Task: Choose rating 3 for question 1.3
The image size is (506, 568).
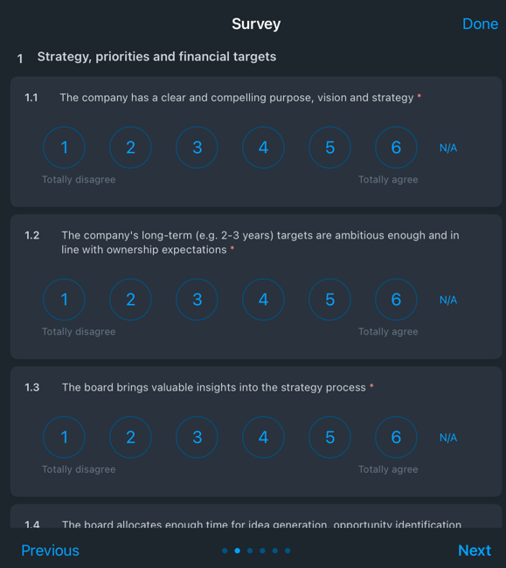Action: [197, 437]
